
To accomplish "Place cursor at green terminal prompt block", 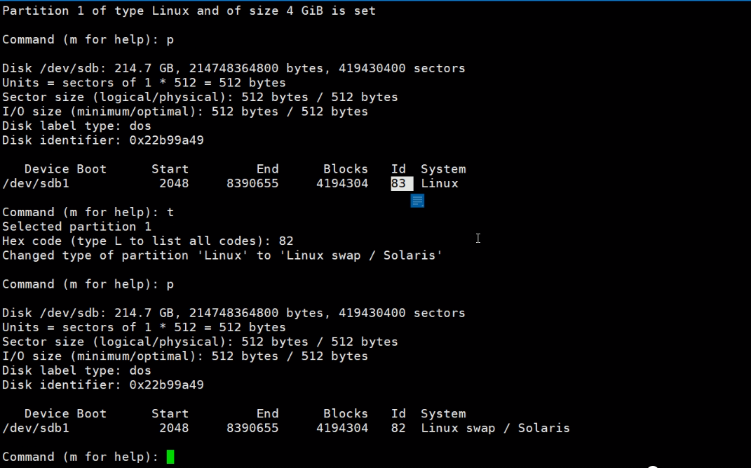I will 170,457.
